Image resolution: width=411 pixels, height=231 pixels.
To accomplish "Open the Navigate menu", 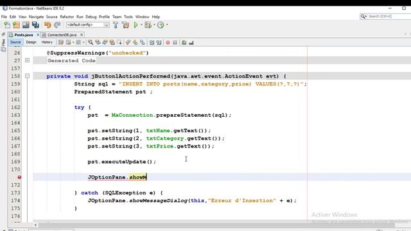I will click(x=36, y=17).
